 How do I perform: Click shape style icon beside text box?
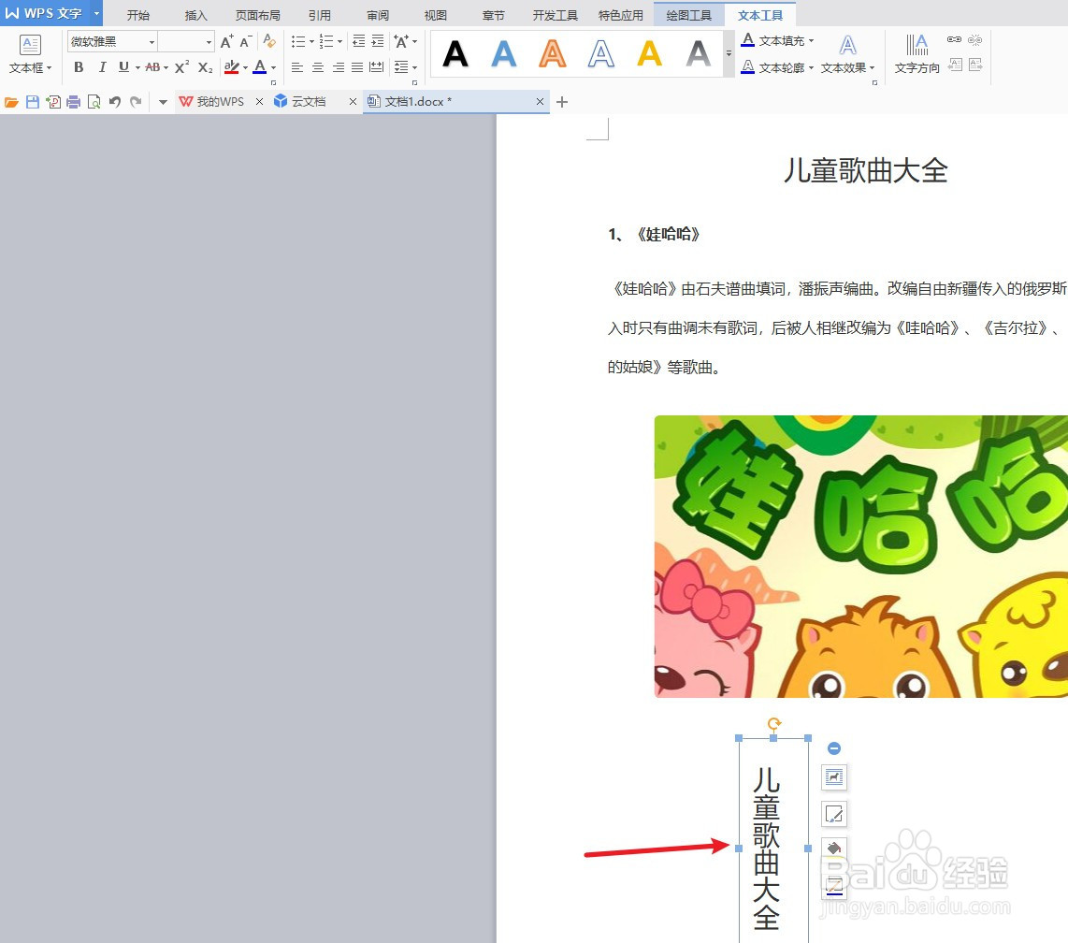[834, 814]
